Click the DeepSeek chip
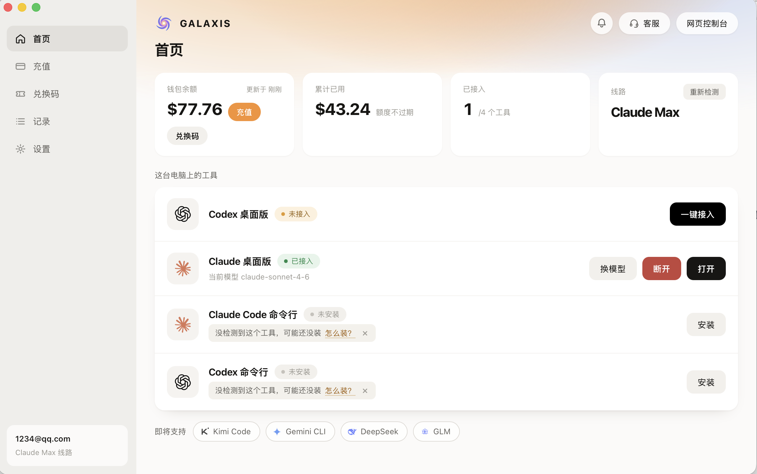 click(374, 431)
